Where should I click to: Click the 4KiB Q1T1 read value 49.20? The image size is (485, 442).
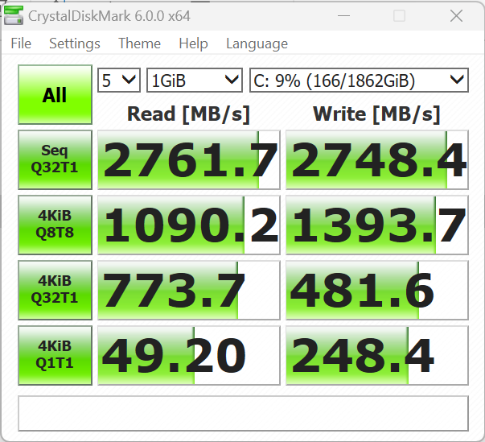point(189,355)
